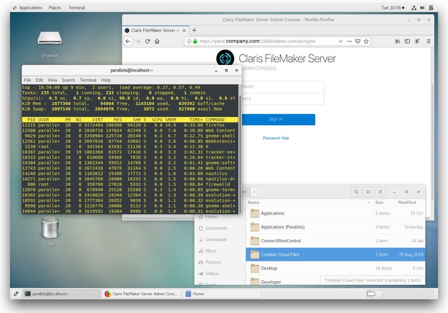The width and height of the screenshot is (448, 313).
Task: Open file manager list options menu
Action: coord(380,192)
